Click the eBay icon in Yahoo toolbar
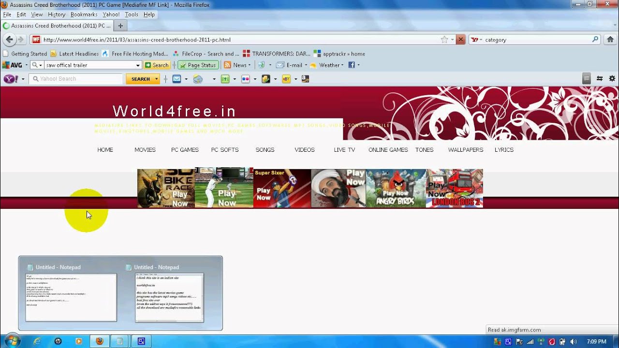 [286, 79]
